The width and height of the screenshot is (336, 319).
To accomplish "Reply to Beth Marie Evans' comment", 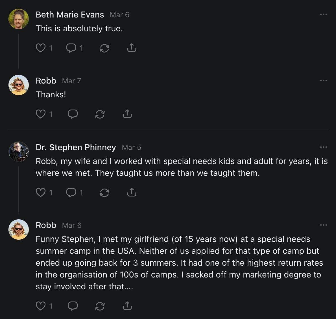I will pyautogui.click(x=71, y=48).
